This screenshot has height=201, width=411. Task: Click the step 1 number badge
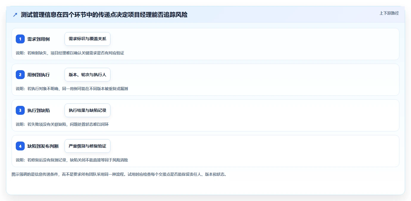(20, 39)
